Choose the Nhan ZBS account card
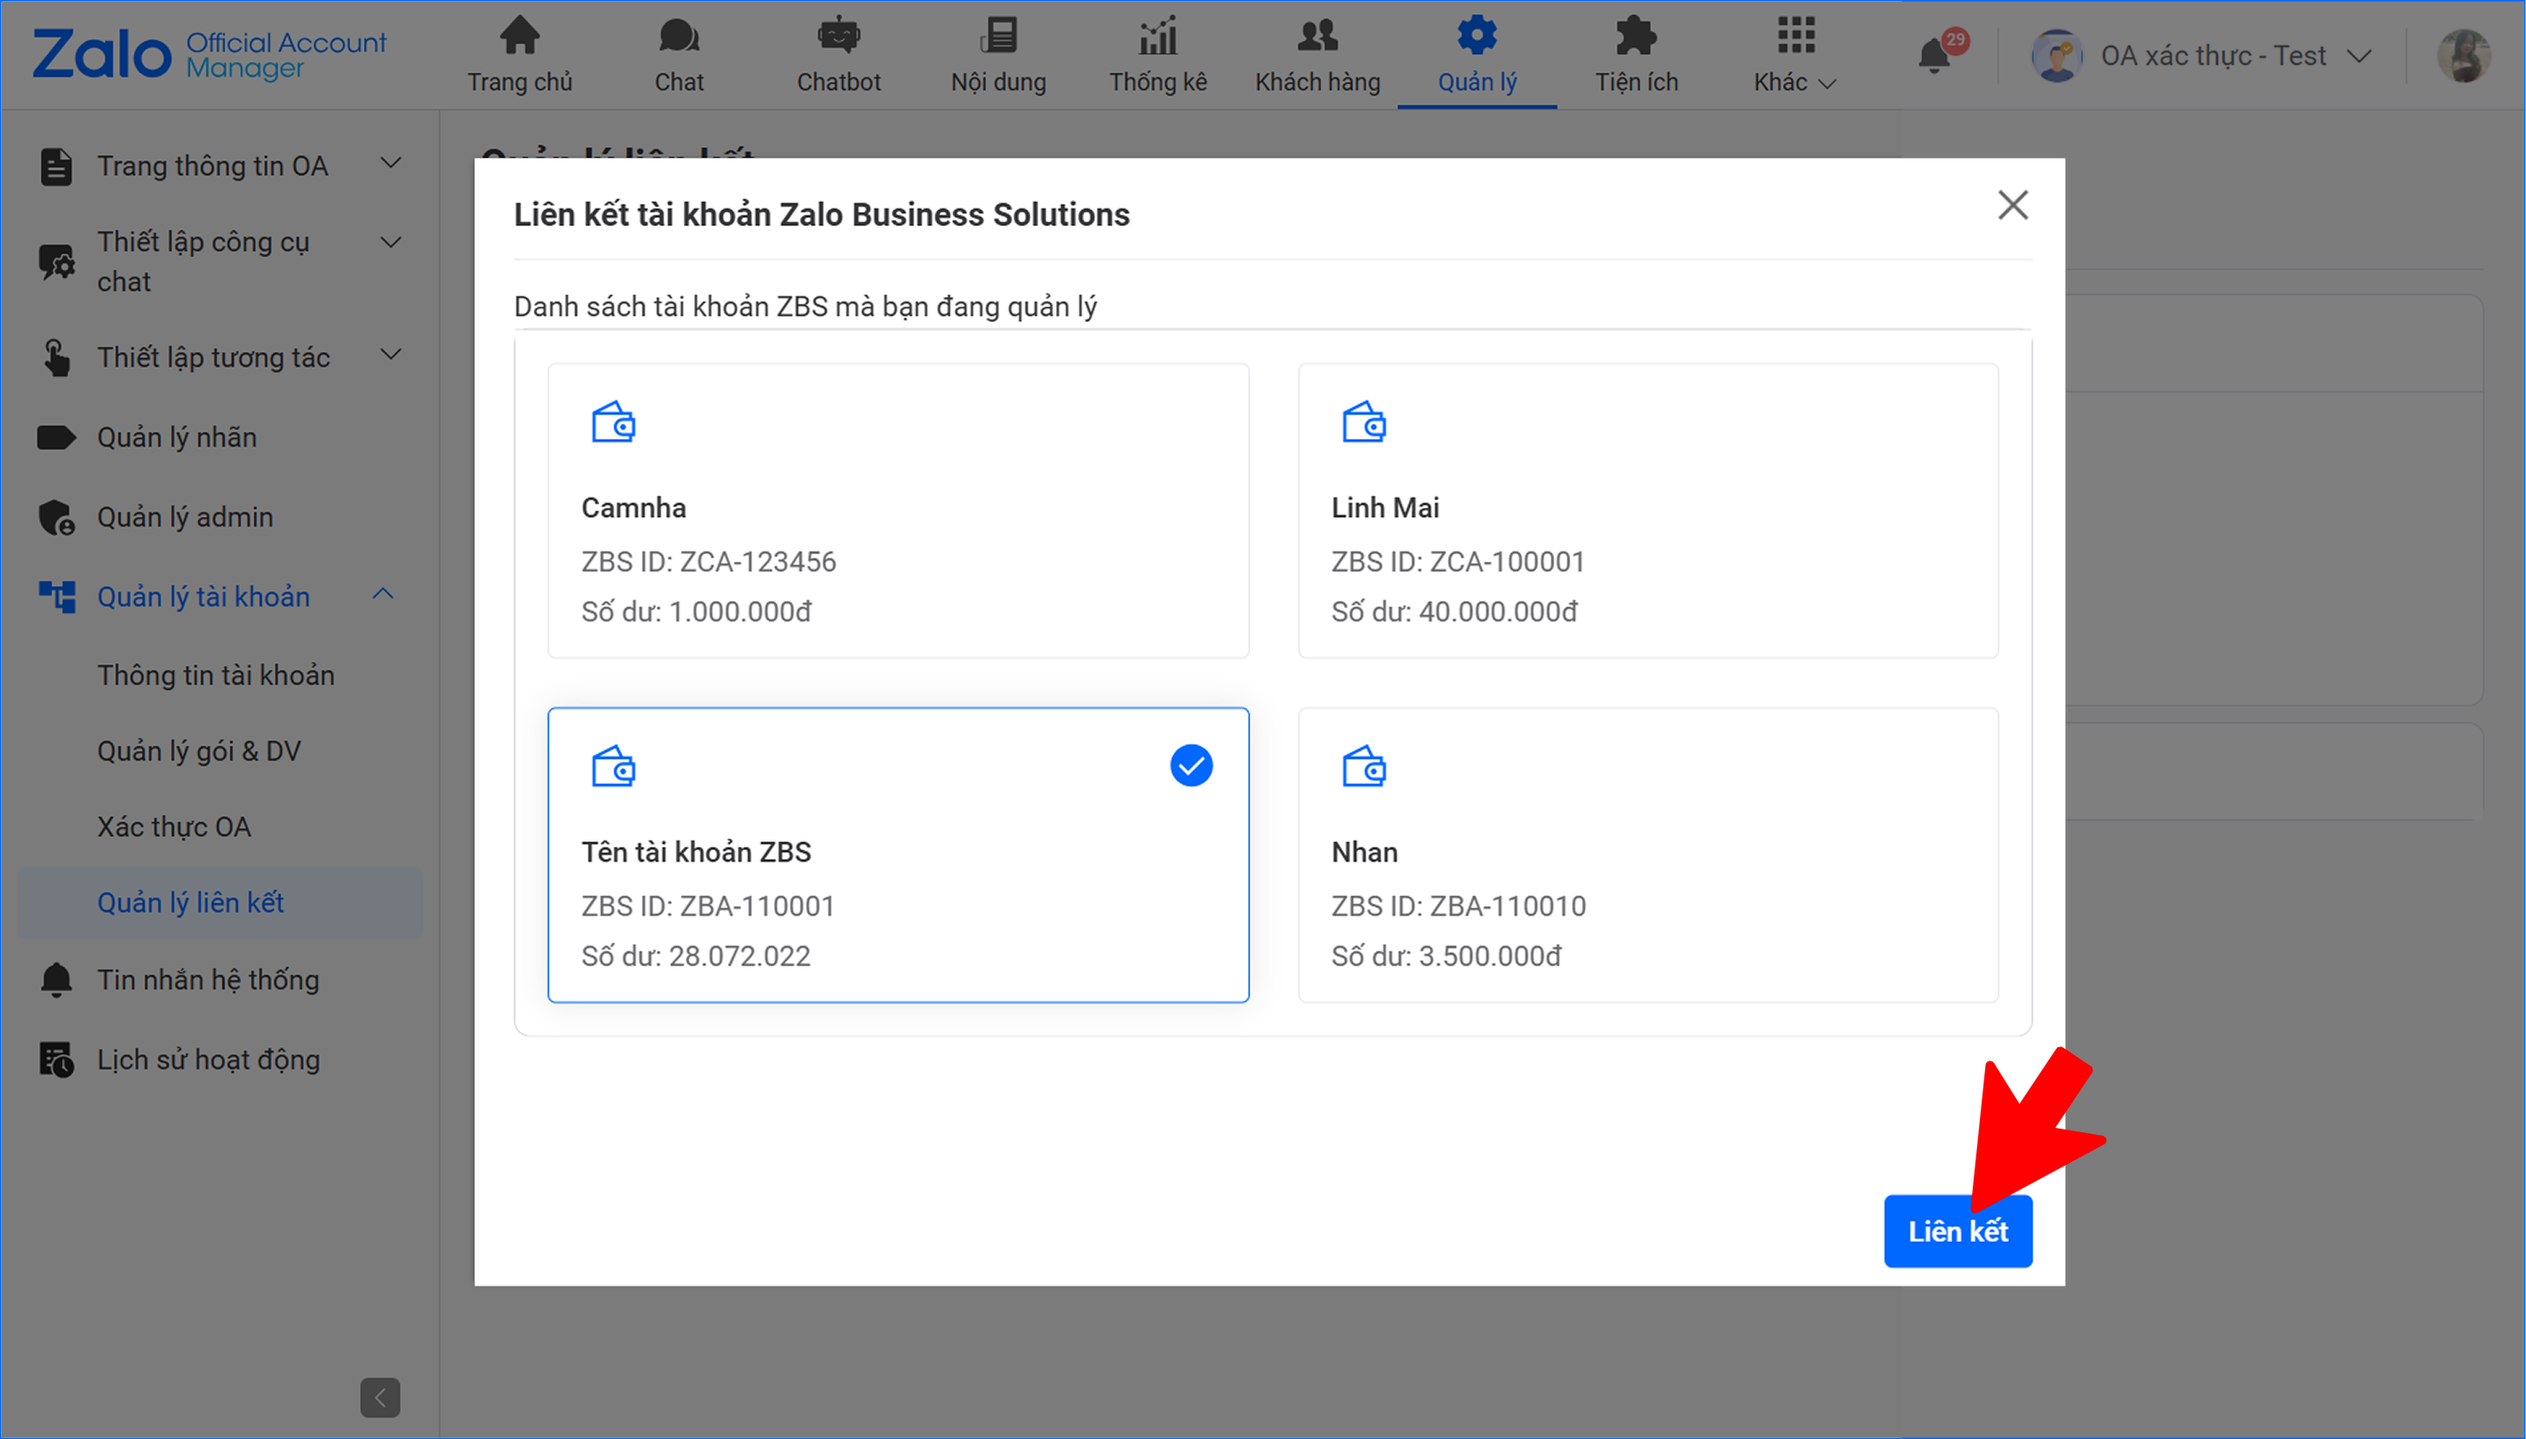The height and width of the screenshot is (1439, 2526). [x=1647, y=855]
